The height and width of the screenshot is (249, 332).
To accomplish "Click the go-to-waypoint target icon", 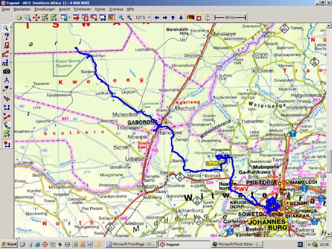I will (x=7, y=99).
